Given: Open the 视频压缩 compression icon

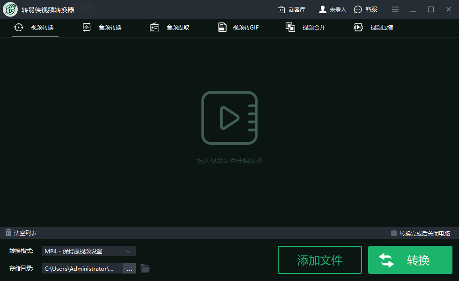Looking at the screenshot, I should pos(357,27).
